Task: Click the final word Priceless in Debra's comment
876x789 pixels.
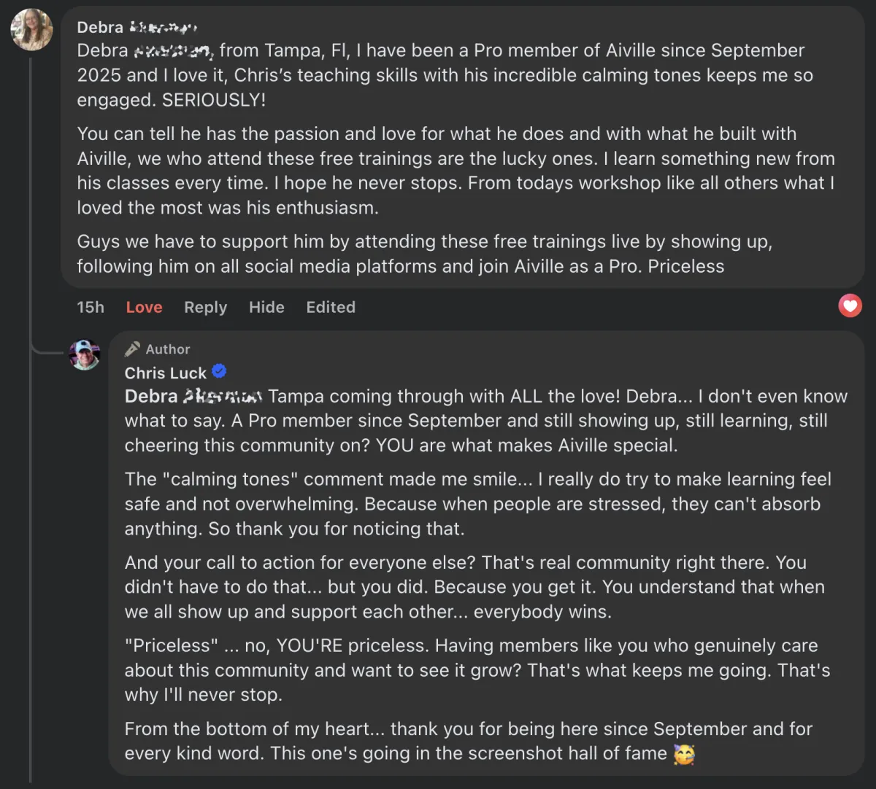Action: point(686,266)
